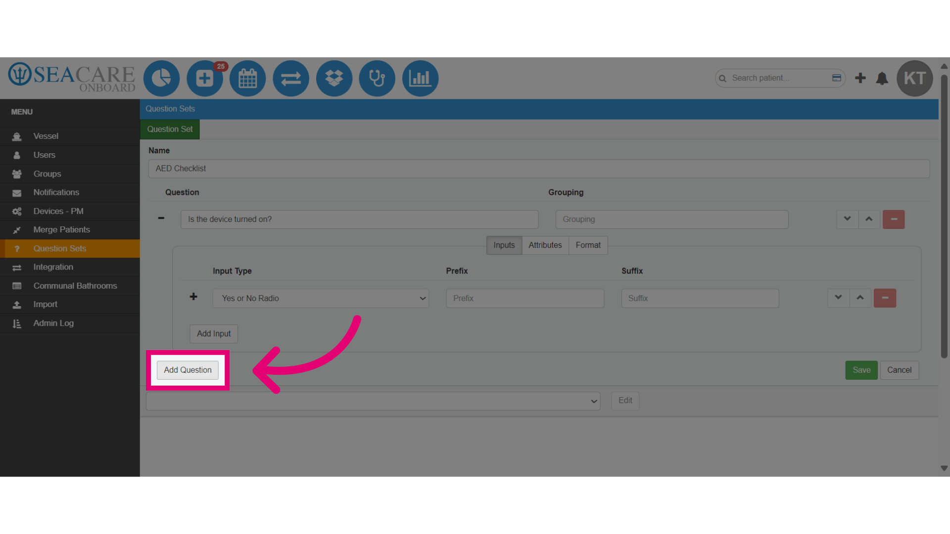
Task: Click the Edit button
Action: point(625,400)
